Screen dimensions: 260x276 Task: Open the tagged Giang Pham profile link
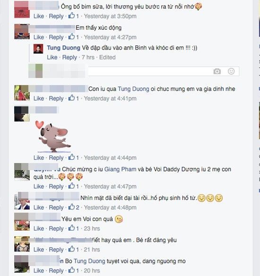[x=121, y=169]
